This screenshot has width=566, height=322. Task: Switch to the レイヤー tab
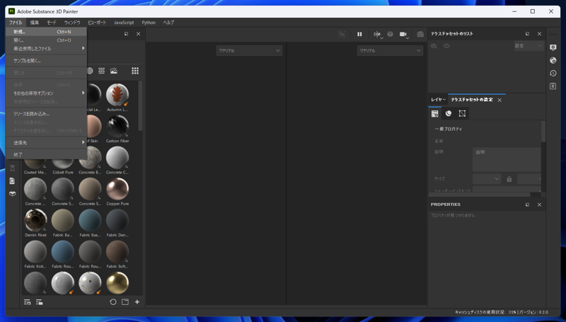(x=438, y=100)
